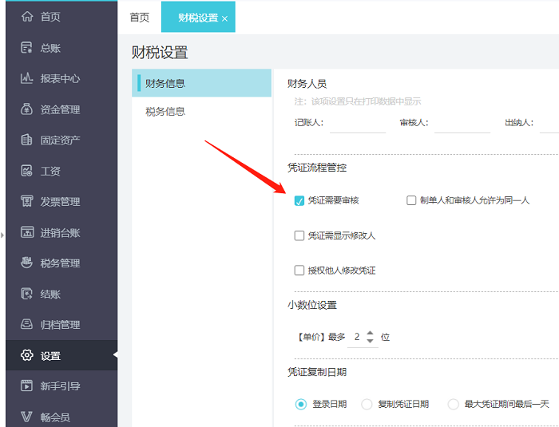The height and width of the screenshot is (427, 559).
Task: Open the 总账 ledger icon
Action: [26, 47]
